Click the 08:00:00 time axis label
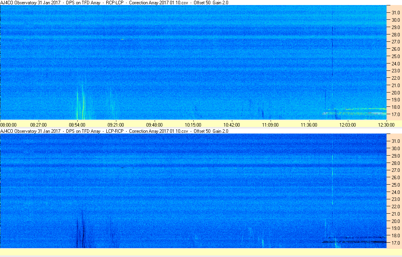 pos(8,125)
